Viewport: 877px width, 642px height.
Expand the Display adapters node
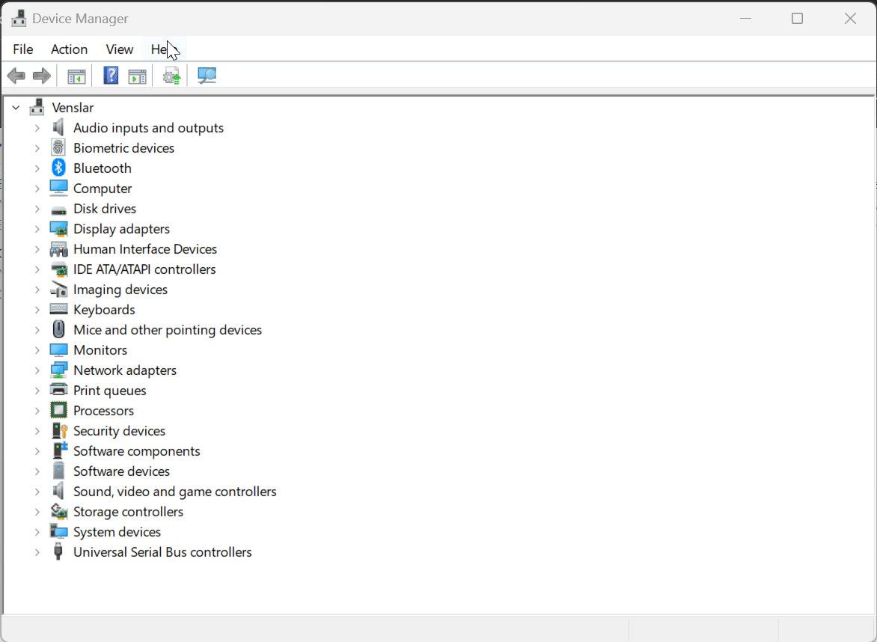(37, 229)
